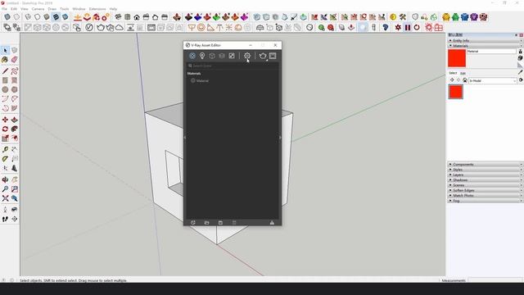Click add asset icon in Asset Editor footer
Viewport: 524px width, 295px height.
coord(193,222)
